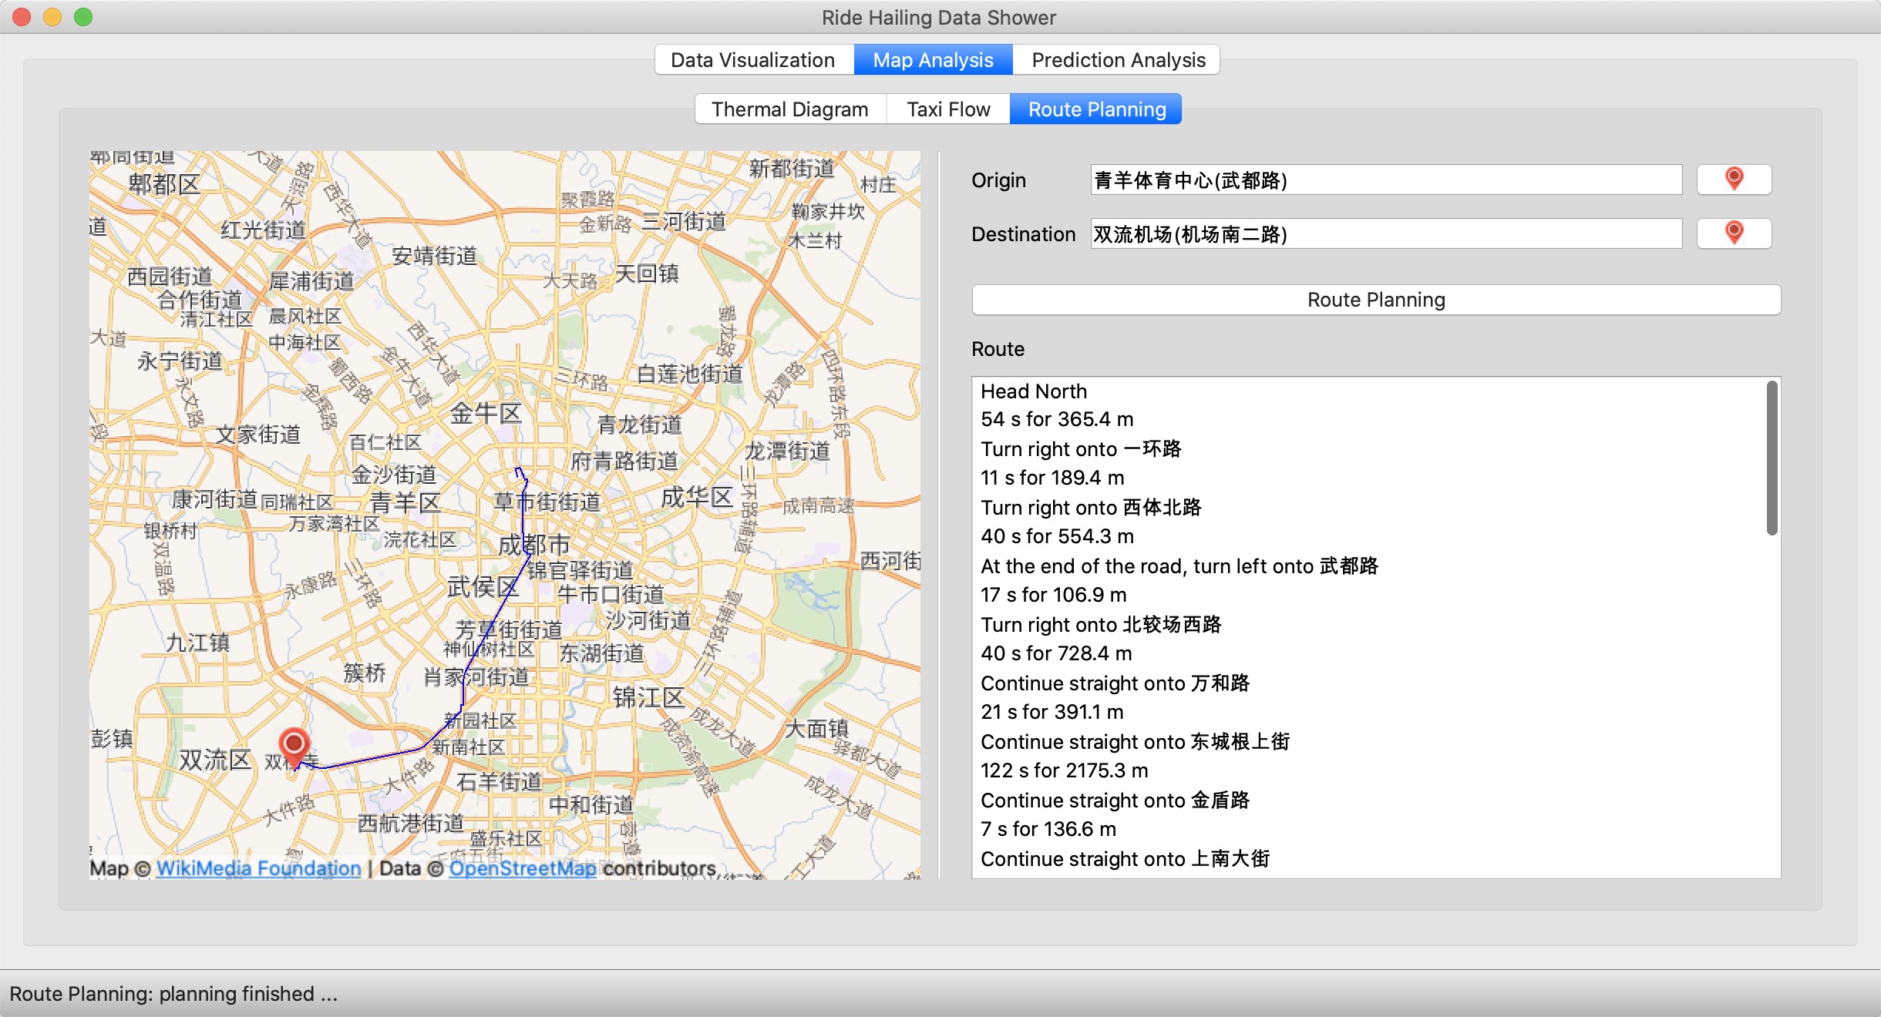
Task: Click the green fullscreen window button
Action: (x=83, y=17)
